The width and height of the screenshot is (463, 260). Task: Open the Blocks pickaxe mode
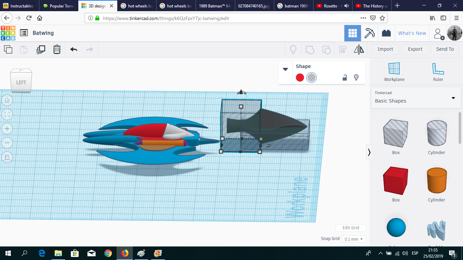click(369, 33)
